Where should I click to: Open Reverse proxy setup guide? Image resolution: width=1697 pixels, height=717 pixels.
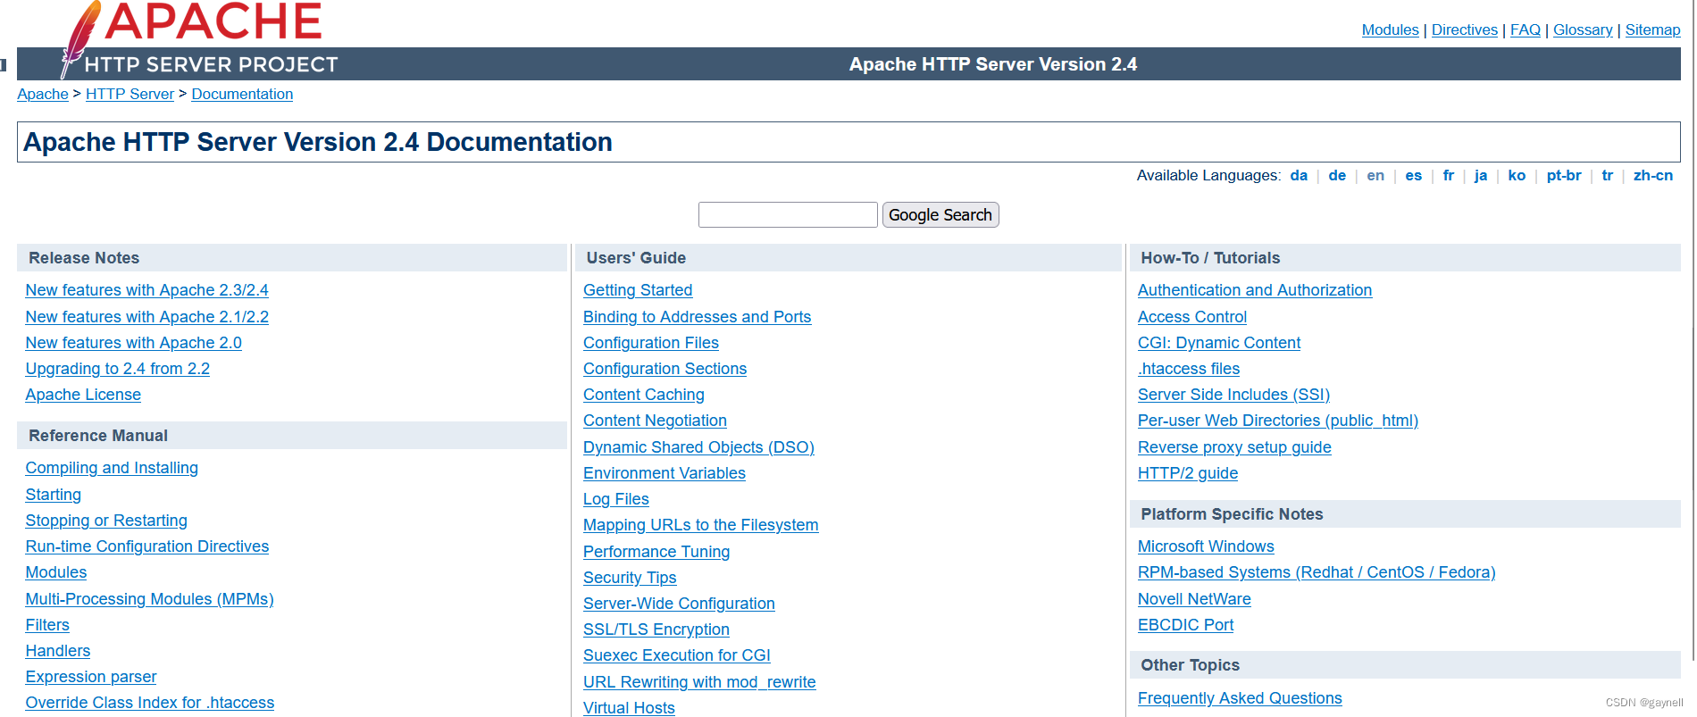1234,447
